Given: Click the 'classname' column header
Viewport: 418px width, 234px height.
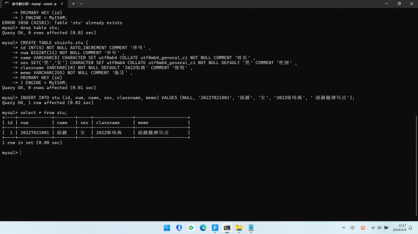Looking at the screenshot, I should [x=108, y=122].
